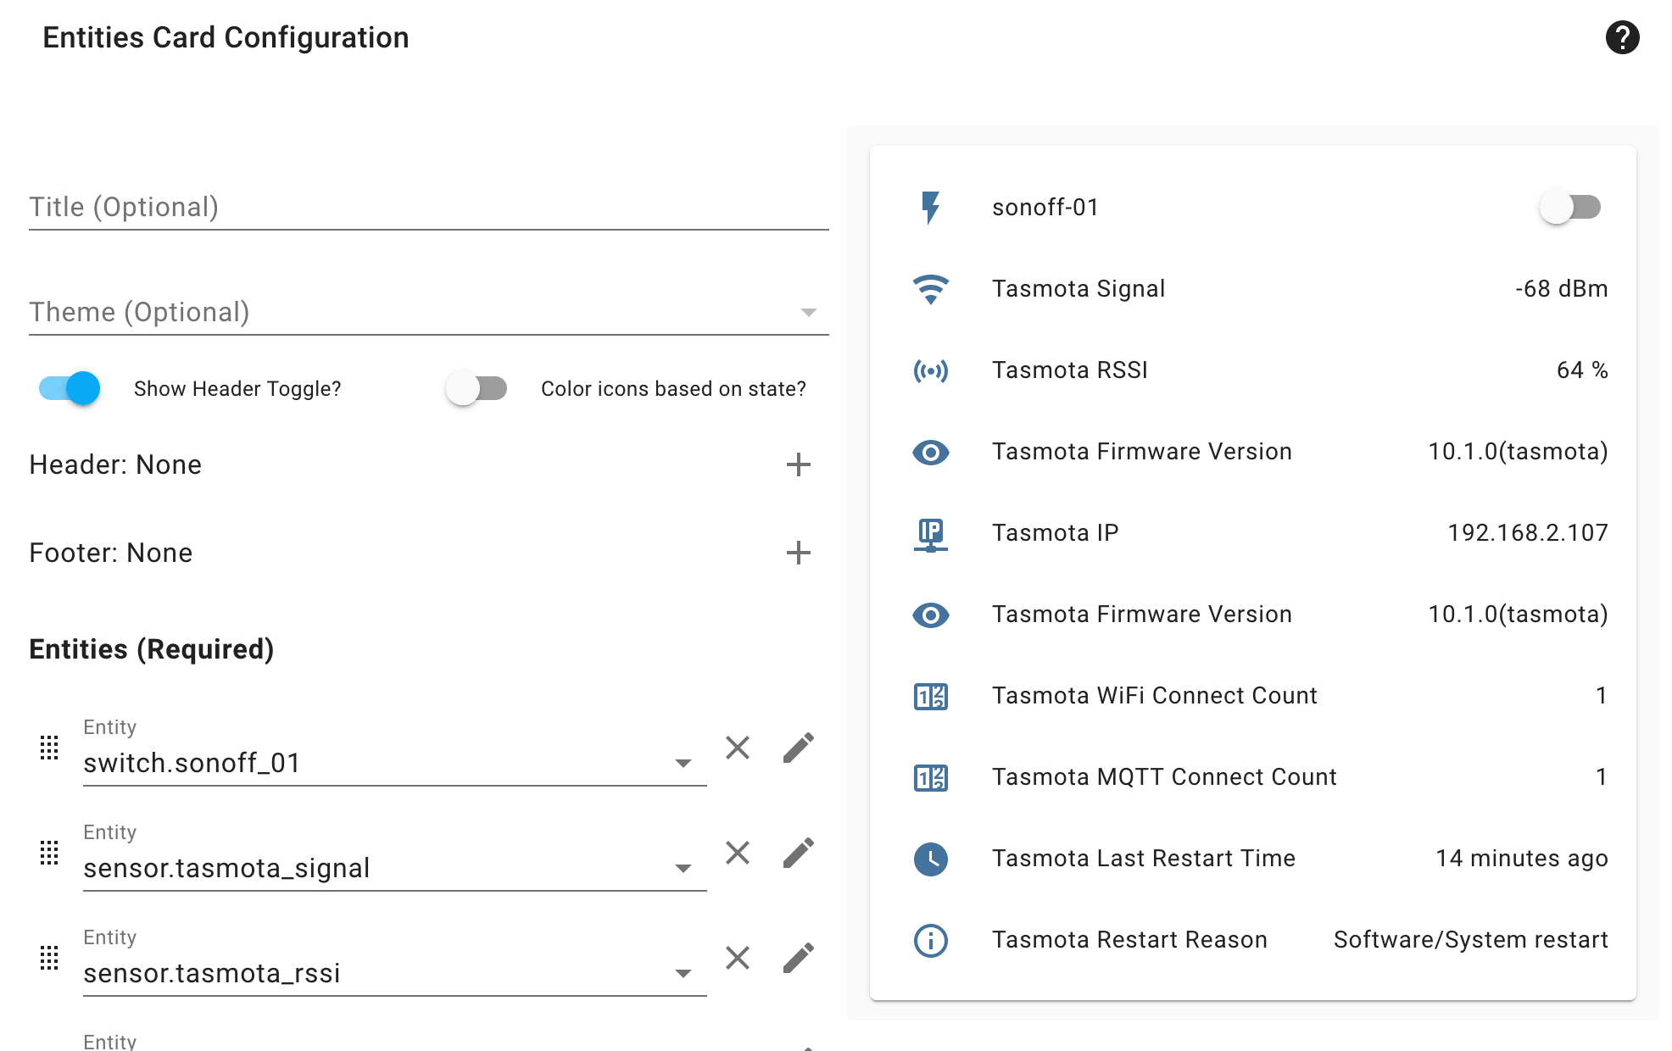Remove the switch.sonoff_01 entity
This screenshot has width=1672, height=1051.
[x=738, y=748]
